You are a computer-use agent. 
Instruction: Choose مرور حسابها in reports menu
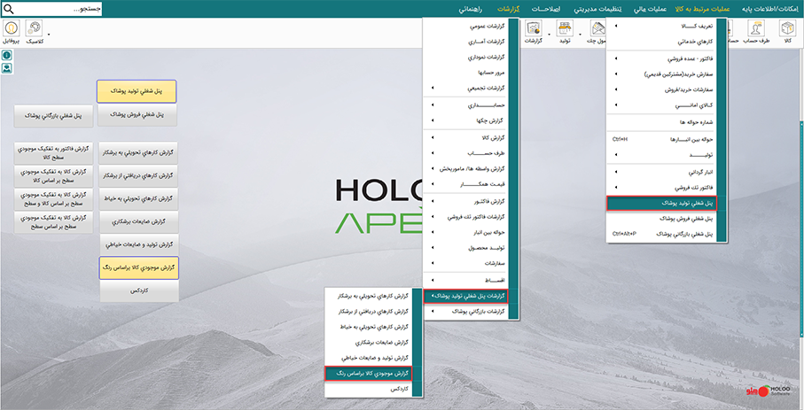[x=465, y=73]
